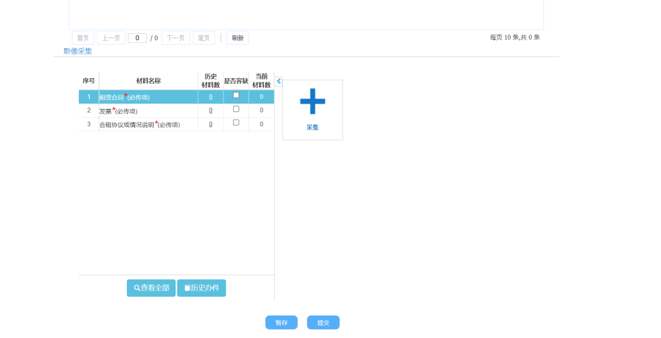The image size is (661, 338).
Task: Select the 发票 material row
Action: tap(147, 111)
